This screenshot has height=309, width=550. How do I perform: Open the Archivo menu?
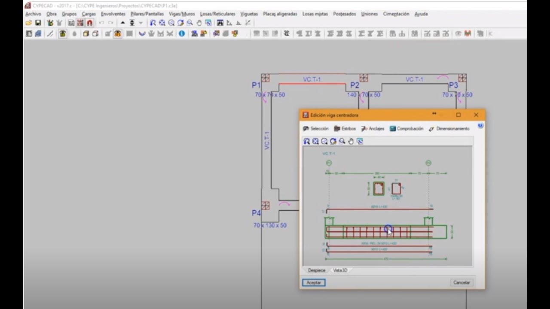[x=33, y=14]
